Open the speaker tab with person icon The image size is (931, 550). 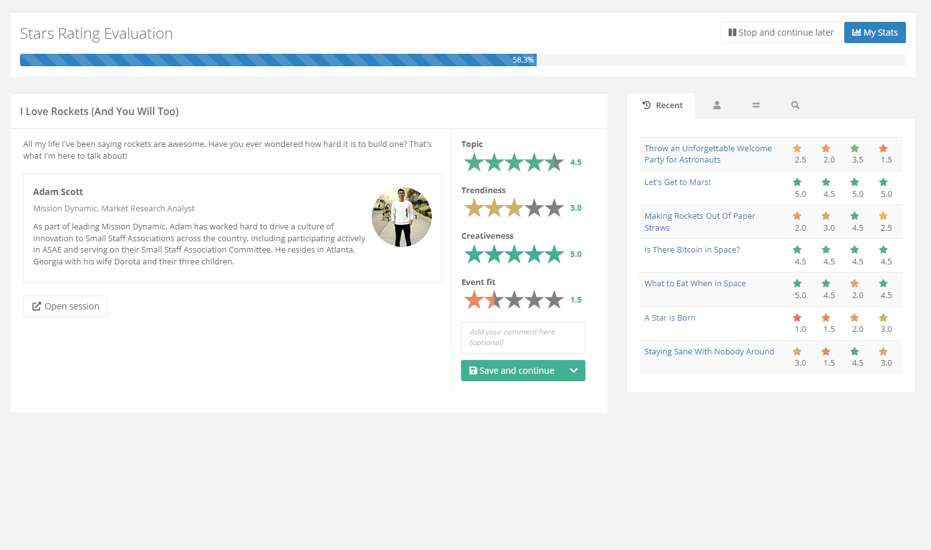tap(717, 106)
